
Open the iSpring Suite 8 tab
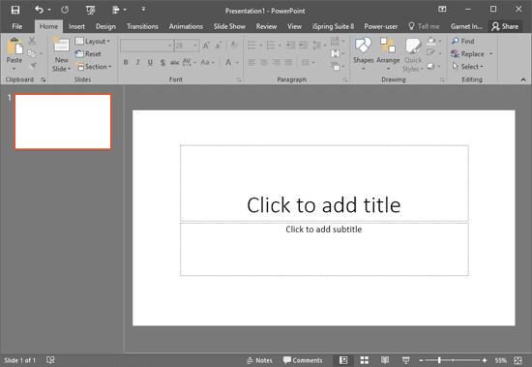point(333,26)
